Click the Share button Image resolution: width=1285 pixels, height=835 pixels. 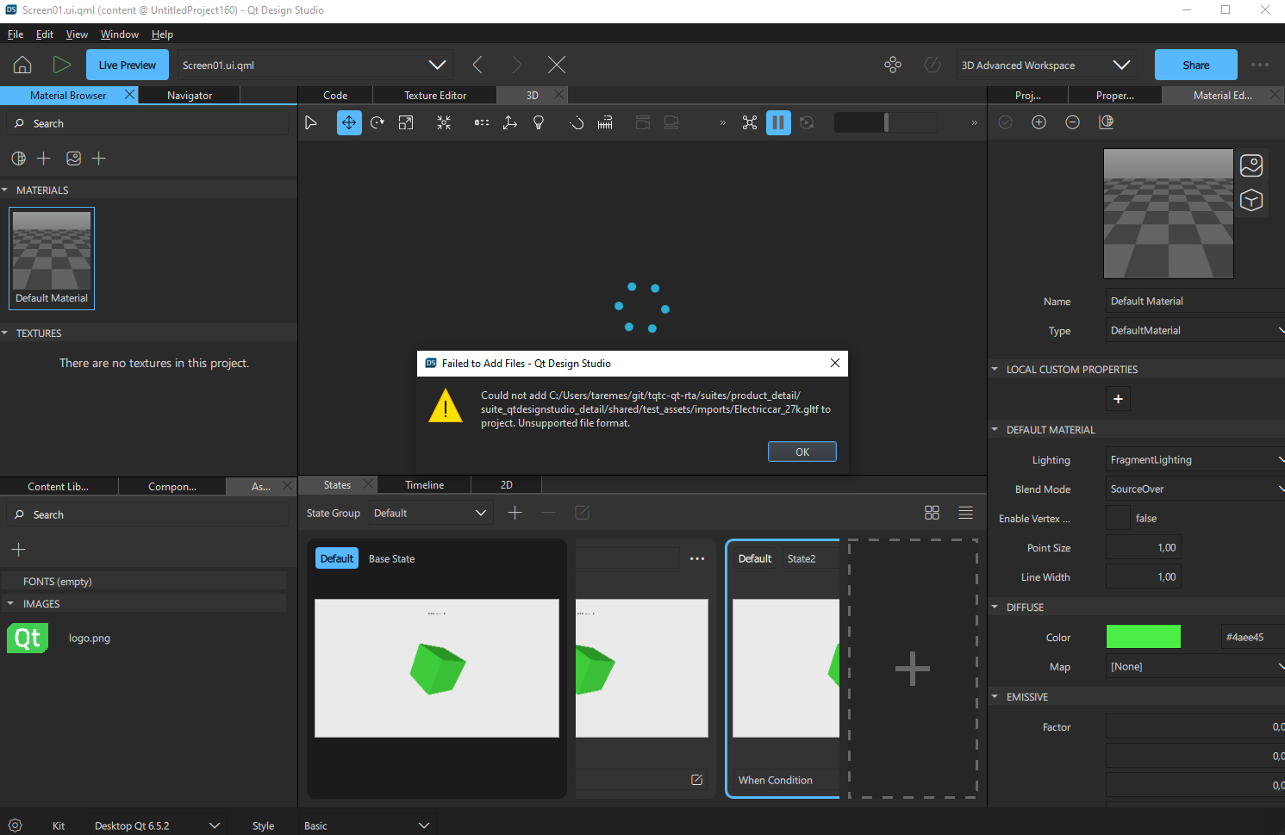pos(1196,65)
